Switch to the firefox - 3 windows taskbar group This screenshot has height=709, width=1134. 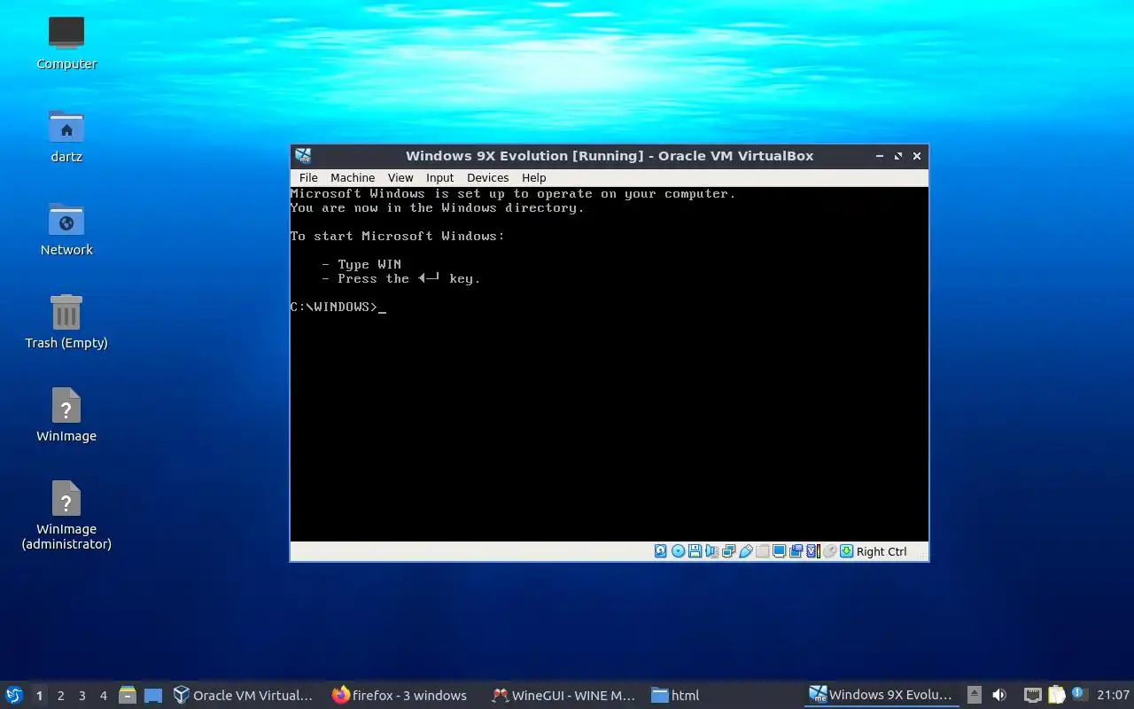tap(399, 696)
